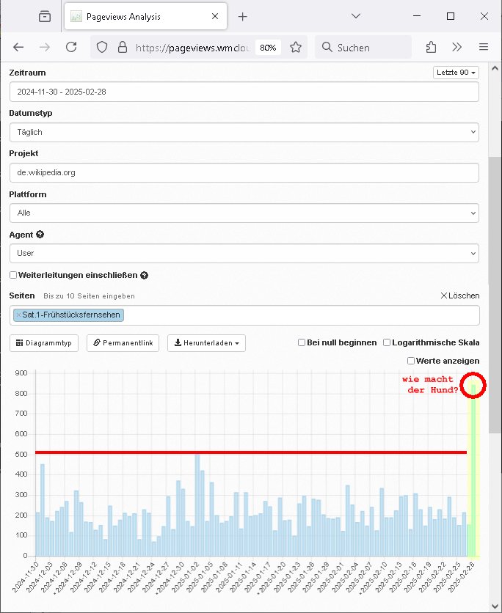The image size is (502, 613).
Task: Click the vertical scrollbar thumb
Action: (495, 295)
